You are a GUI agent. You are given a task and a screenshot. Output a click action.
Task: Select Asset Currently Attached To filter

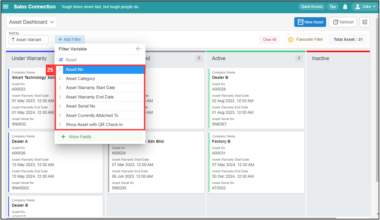point(103,115)
